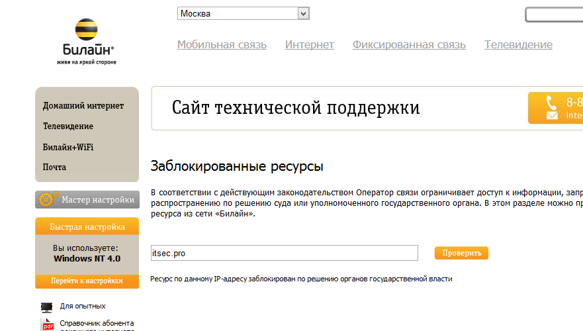Screen dimensions: 583x331
Task: Open the Мобильная связь menu link
Action: click(222, 44)
